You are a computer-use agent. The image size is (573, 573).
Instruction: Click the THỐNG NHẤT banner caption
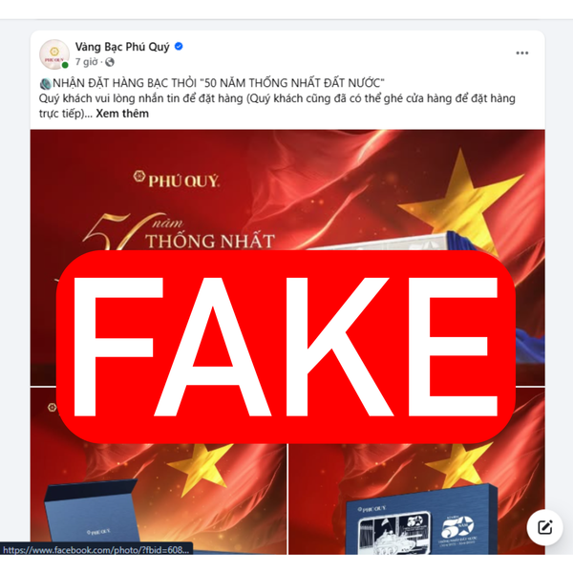210,242
